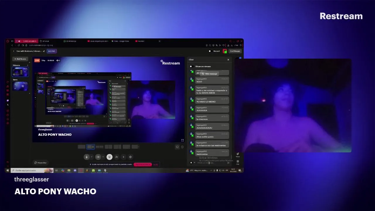Click the send message arrow icon
This screenshot has height=211, width=375.
point(229,163)
